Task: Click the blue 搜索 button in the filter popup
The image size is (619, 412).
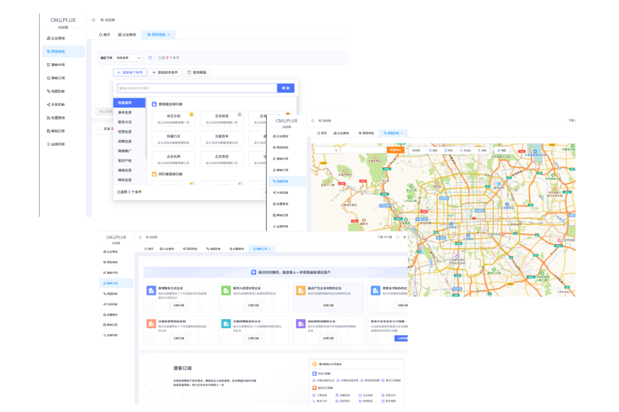Action: click(286, 88)
